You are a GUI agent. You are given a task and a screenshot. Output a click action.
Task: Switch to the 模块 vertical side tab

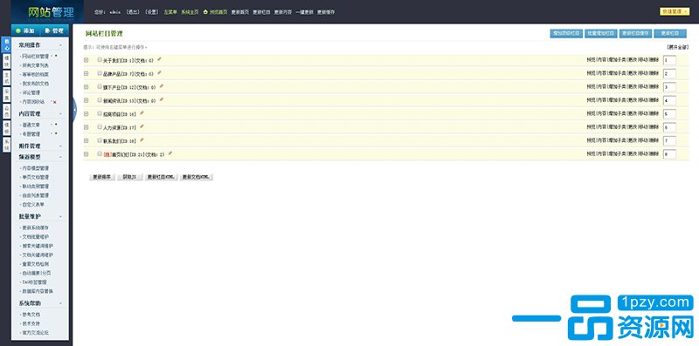click(6, 61)
